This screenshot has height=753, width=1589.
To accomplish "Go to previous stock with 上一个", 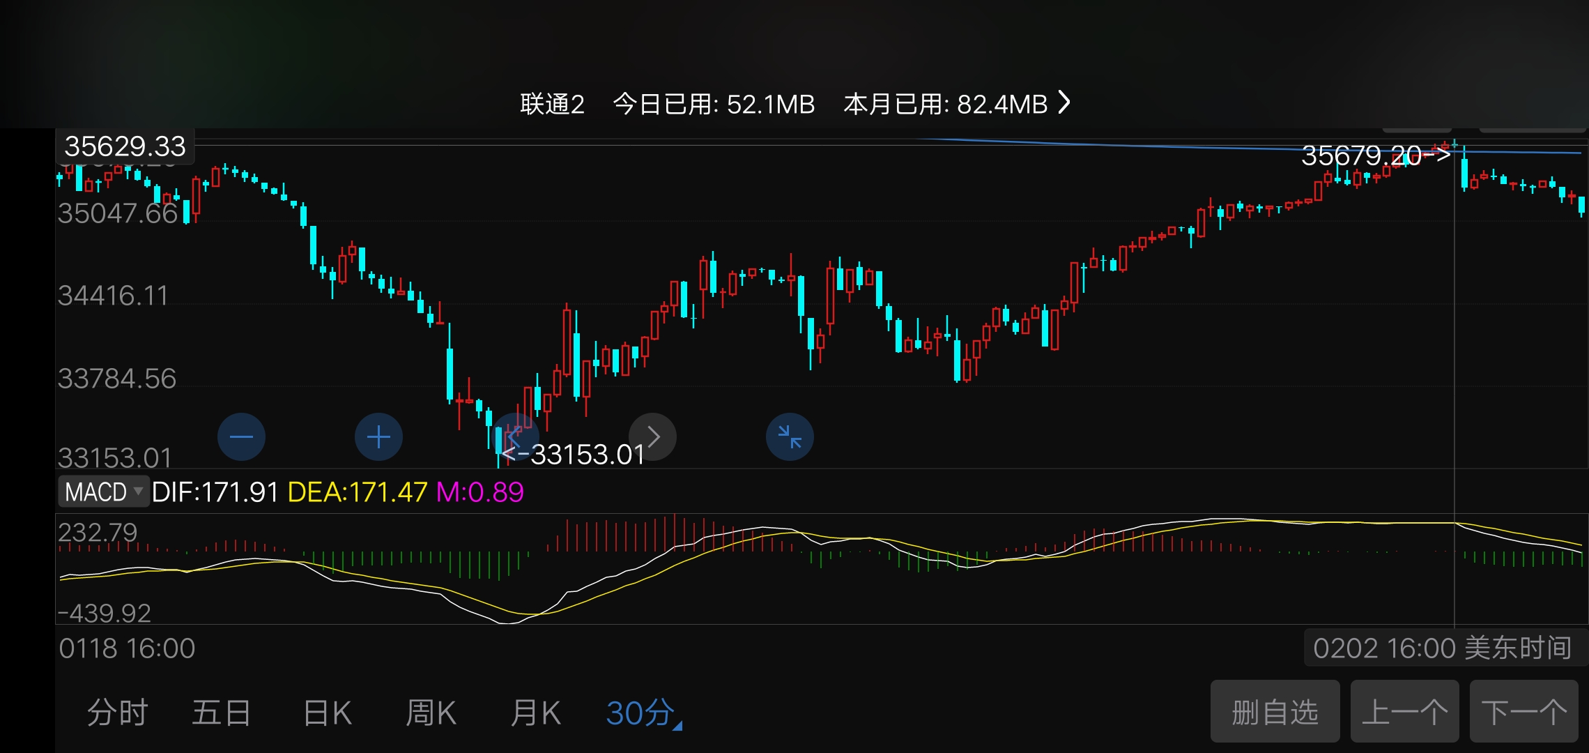I will [x=1404, y=712].
